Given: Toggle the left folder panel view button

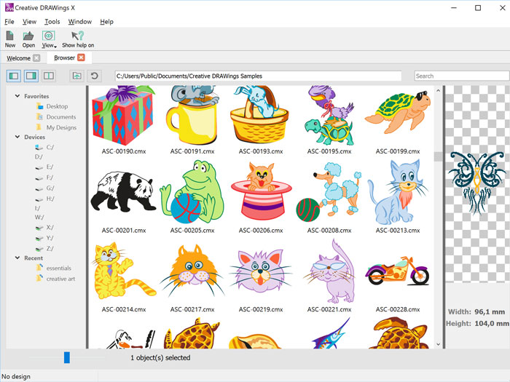Looking at the screenshot, I should click(14, 76).
